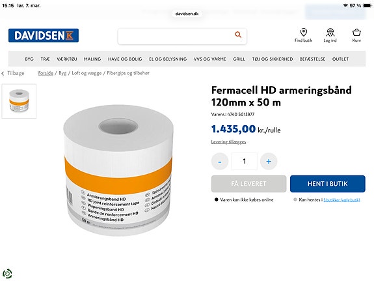Screen dimensions: 374x281
Task: Click the Davidsen logo
Action: [x=44, y=35]
